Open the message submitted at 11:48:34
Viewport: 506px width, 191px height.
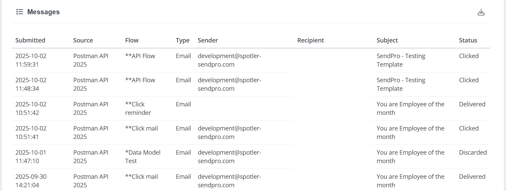[x=31, y=84]
